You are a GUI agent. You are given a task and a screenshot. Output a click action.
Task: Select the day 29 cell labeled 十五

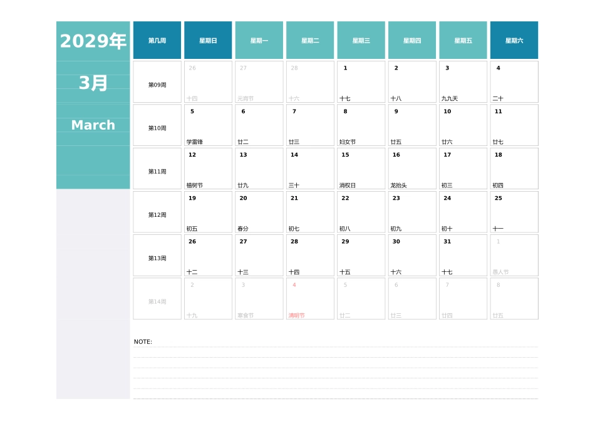point(361,256)
